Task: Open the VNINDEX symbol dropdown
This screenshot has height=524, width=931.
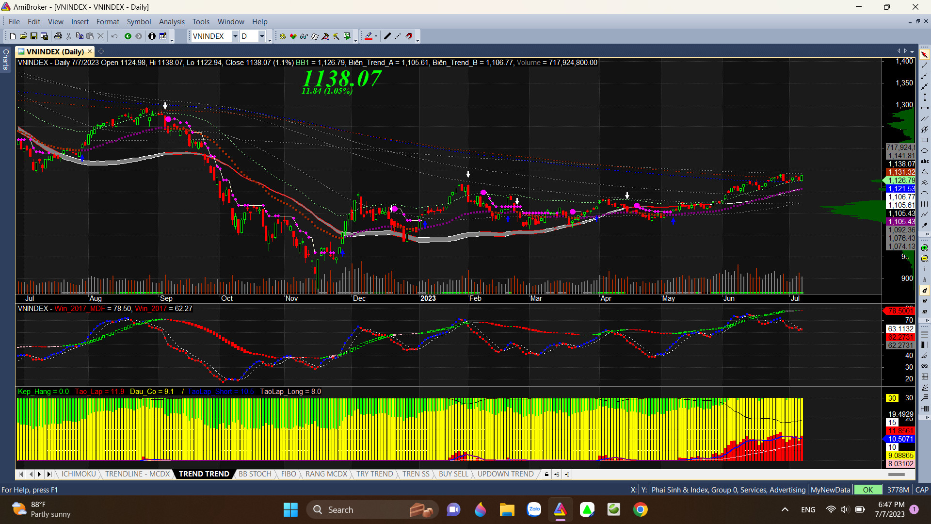Action: pyautogui.click(x=235, y=36)
